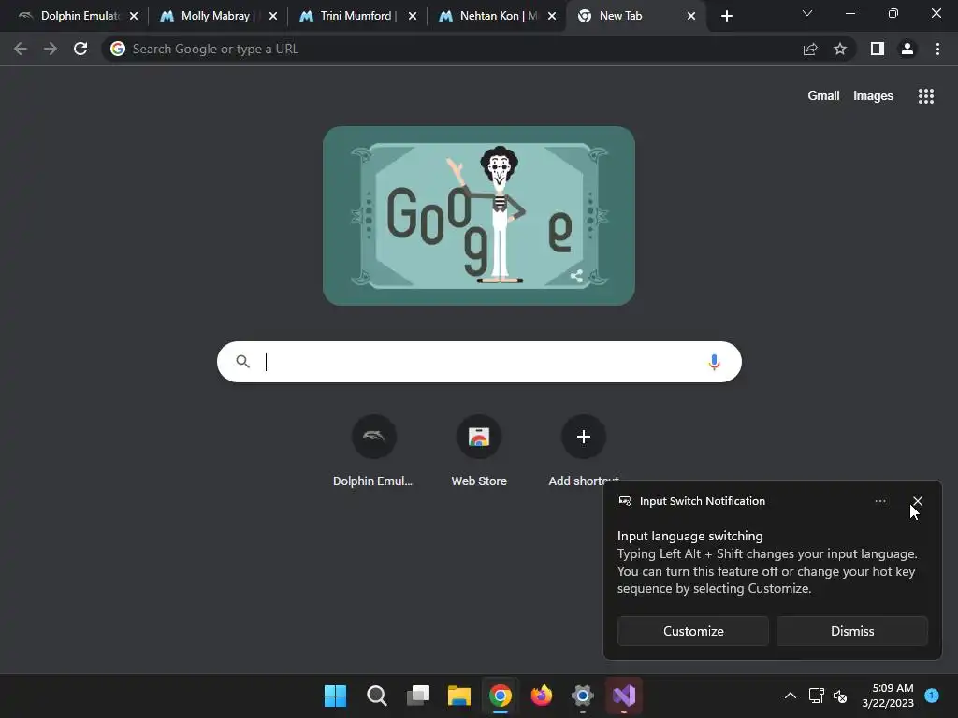This screenshot has height=718, width=958.
Task: Open the Web Store shortcut
Action: (x=479, y=452)
